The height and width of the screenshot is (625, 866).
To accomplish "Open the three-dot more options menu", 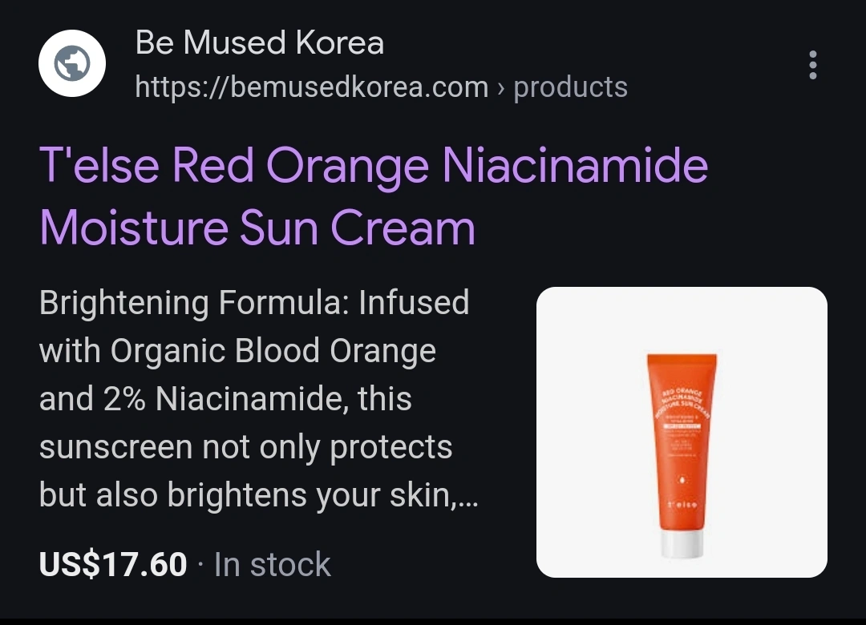I will 812,65.
